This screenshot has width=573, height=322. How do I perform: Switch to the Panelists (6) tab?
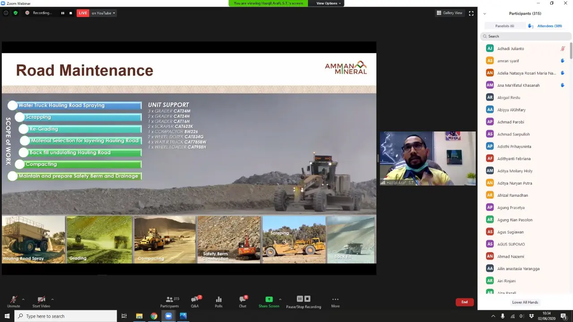tap(505, 26)
